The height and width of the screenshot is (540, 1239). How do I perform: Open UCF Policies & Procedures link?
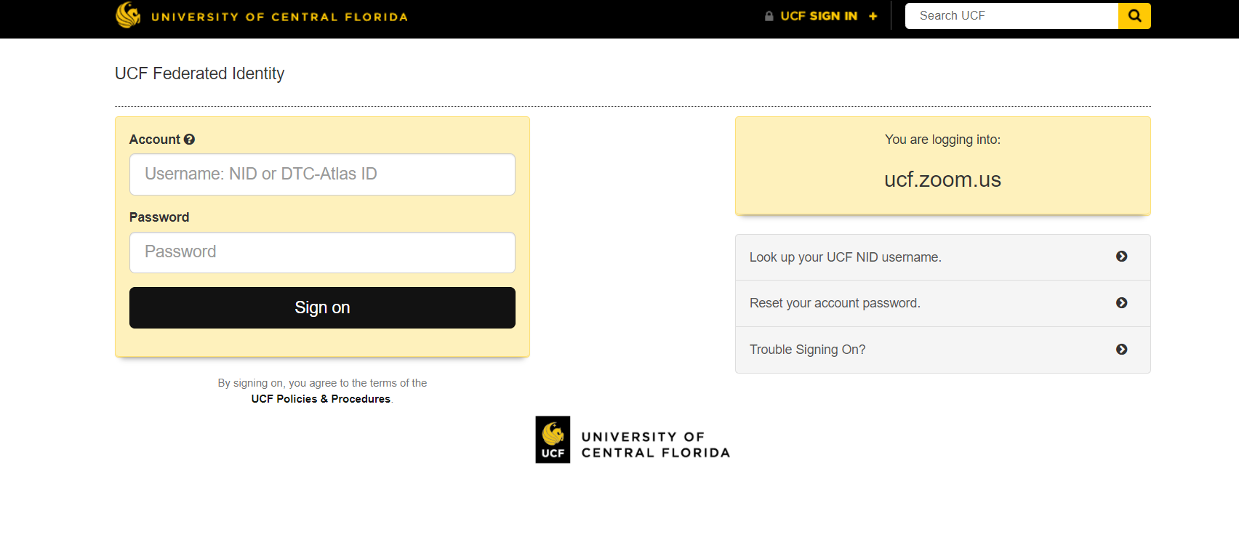[321, 399]
